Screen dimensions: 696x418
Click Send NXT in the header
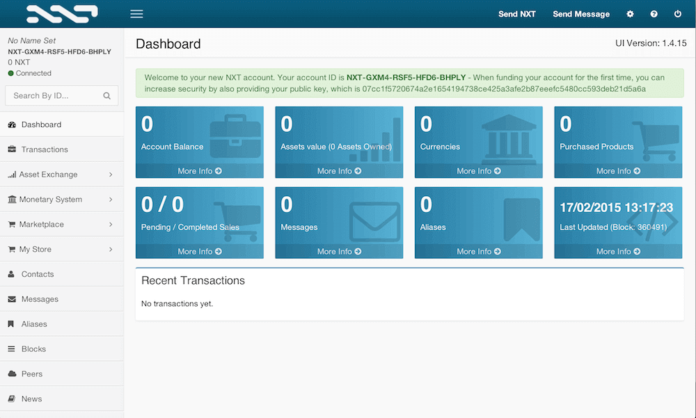[x=516, y=14]
